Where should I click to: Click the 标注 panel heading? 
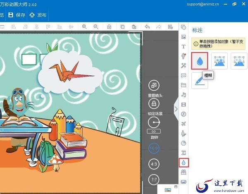(197, 30)
